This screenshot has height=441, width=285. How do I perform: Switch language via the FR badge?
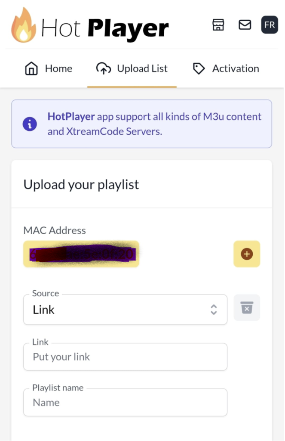[270, 25]
